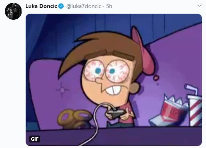This screenshot has height=148, width=206.
Task: Click Timmy's buck teeth in the GIF
Action: point(114,90)
